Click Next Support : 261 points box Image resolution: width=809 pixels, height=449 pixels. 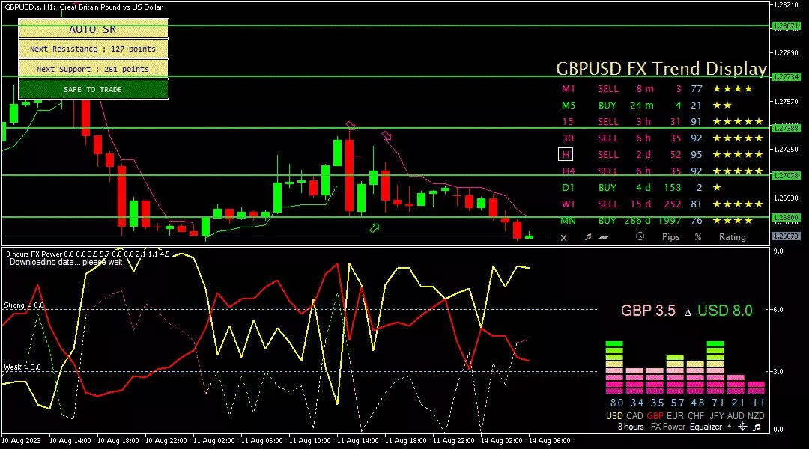(94, 69)
